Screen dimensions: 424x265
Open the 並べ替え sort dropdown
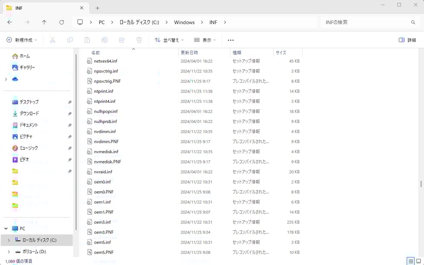(x=169, y=40)
